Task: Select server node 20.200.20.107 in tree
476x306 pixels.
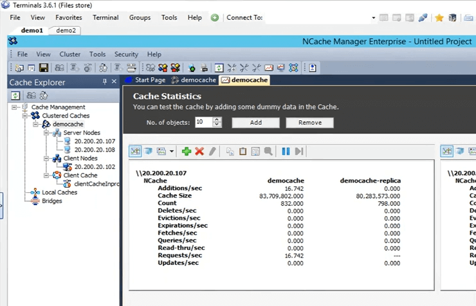Action: click(x=95, y=141)
